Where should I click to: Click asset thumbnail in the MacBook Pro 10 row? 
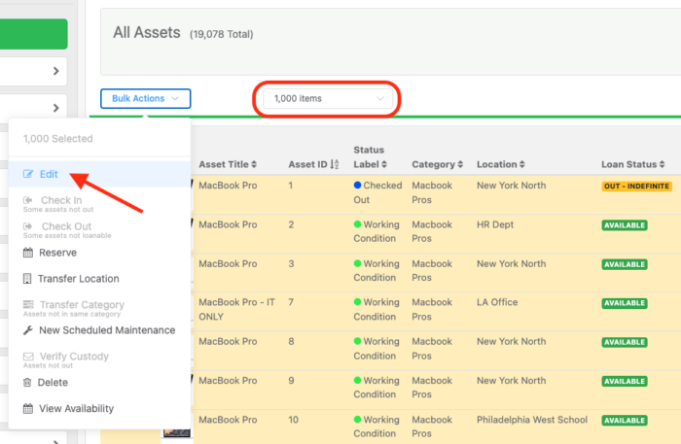177,432
